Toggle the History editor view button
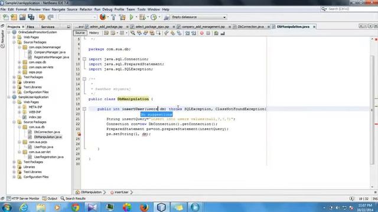The image size is (378, 212). tap(94, 33)
